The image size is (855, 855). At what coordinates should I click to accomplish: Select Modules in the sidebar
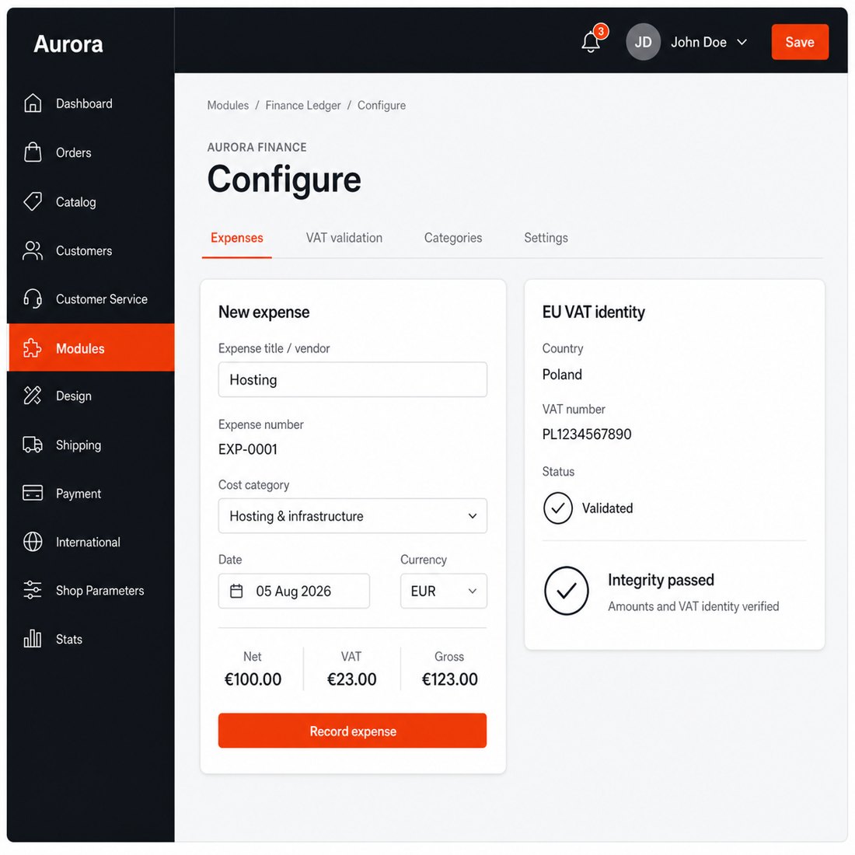(91, 348)
